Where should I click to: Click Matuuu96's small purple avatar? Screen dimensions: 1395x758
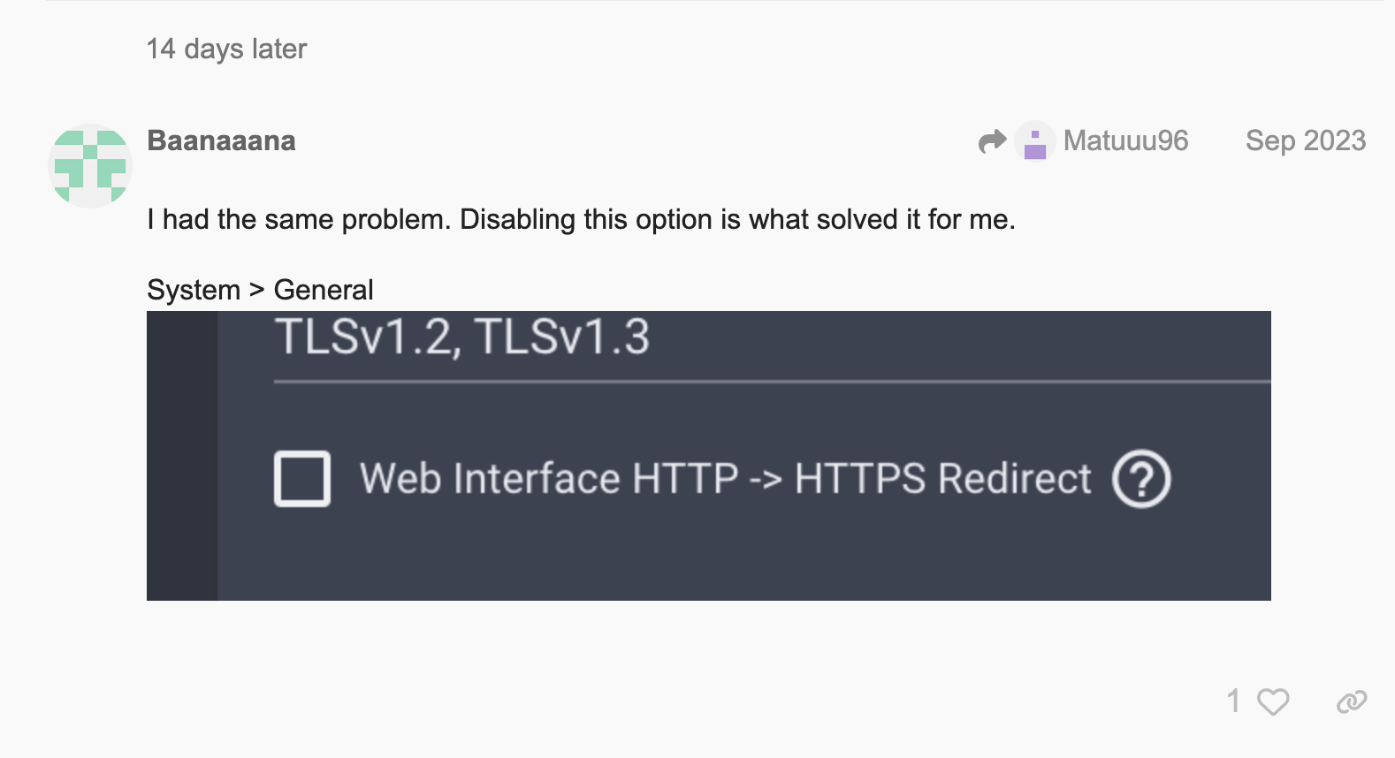click(x=1034, y=141)
